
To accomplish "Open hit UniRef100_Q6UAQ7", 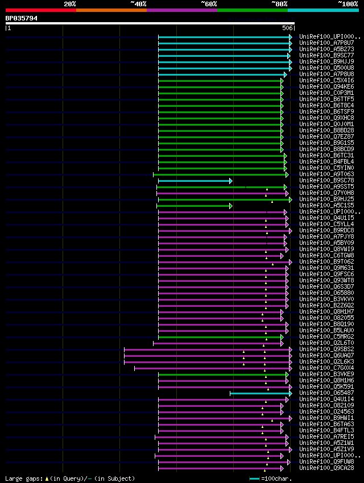I will (326, 355).
